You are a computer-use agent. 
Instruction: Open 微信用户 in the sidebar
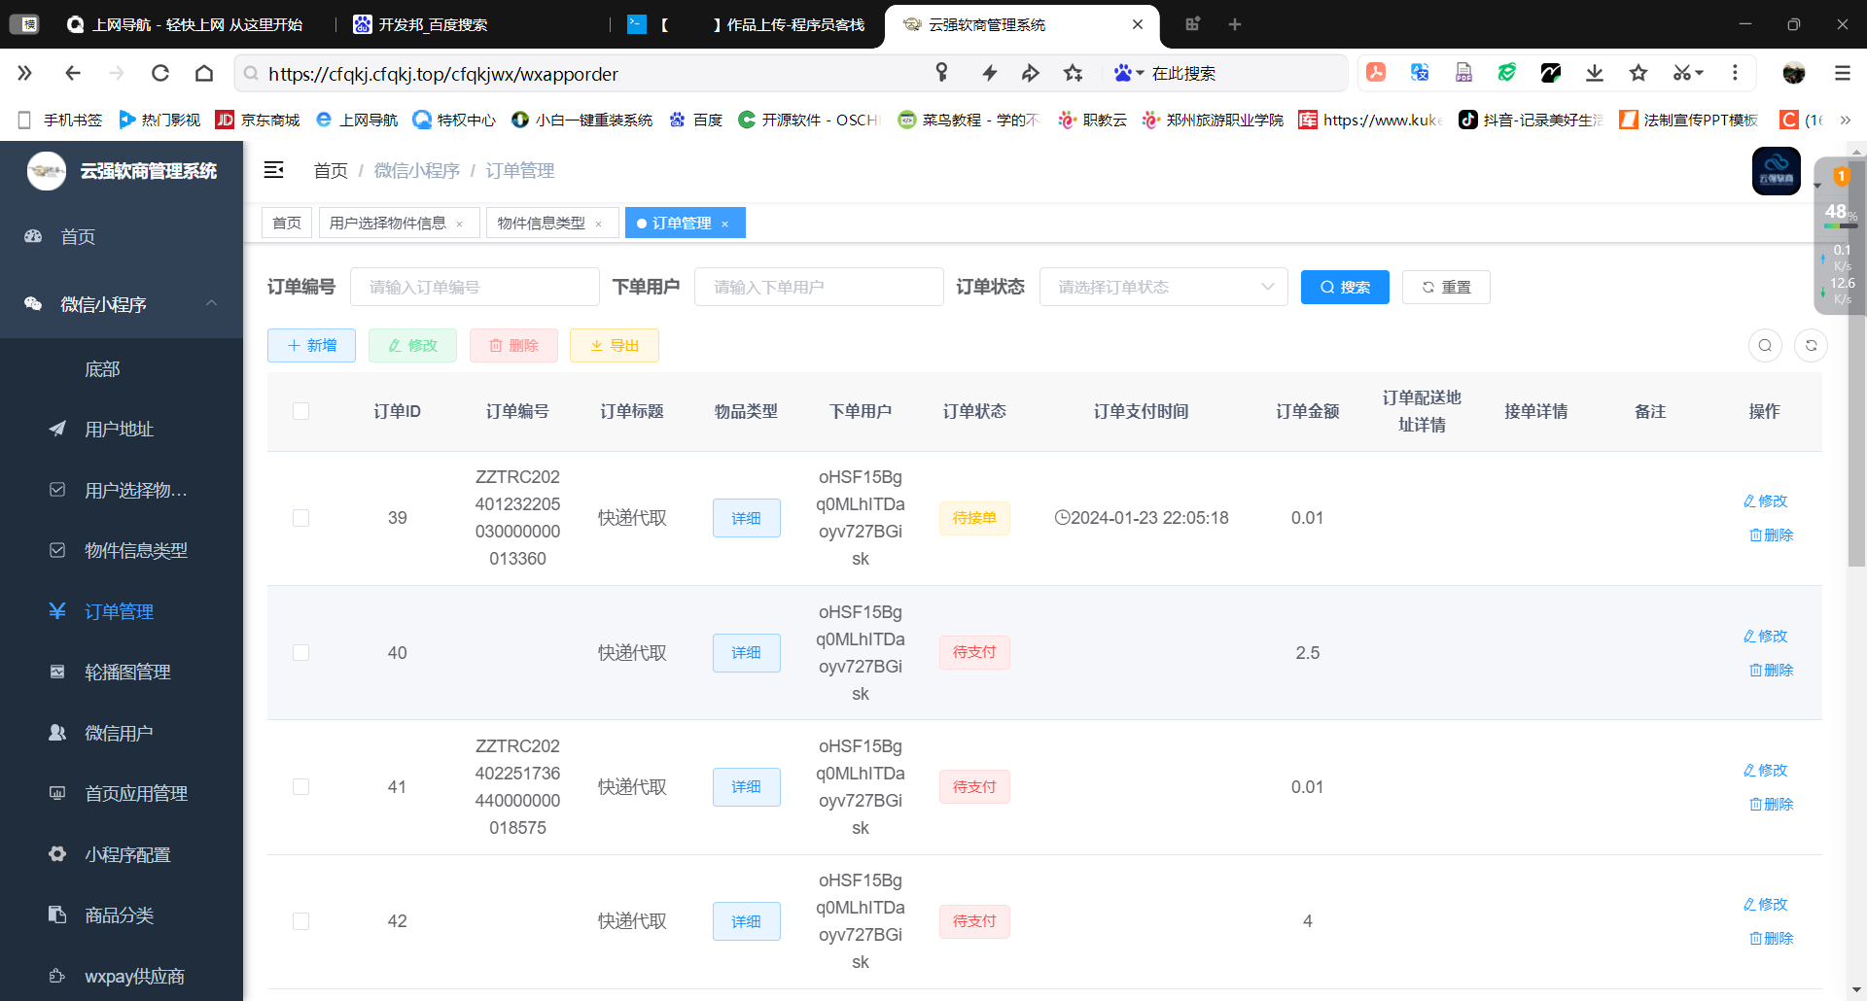pyautogui.click(x=122, y=733)
